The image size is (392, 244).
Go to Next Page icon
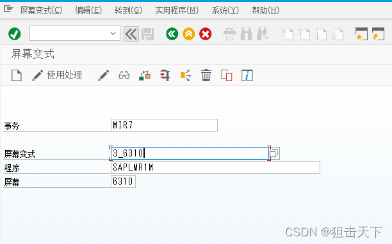point(321,34)
